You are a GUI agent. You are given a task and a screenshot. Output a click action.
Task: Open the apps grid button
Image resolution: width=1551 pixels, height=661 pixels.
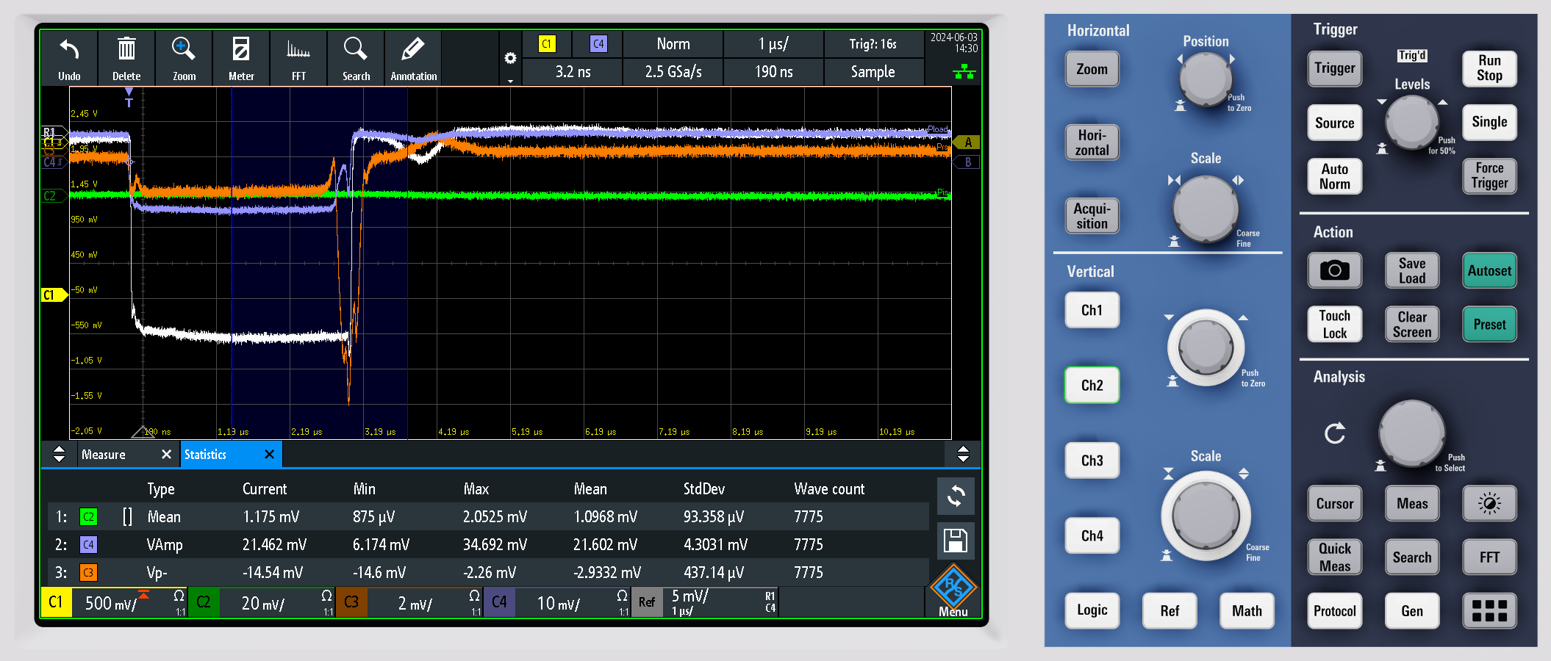tap(1489, 610)
